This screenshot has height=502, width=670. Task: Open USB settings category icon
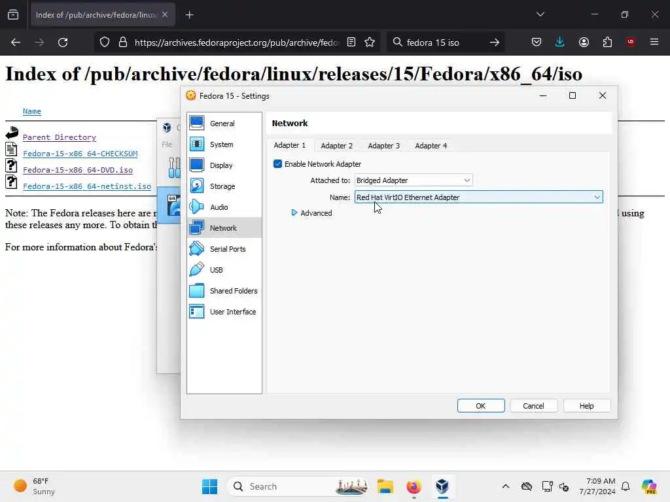(x=196, y=270)
